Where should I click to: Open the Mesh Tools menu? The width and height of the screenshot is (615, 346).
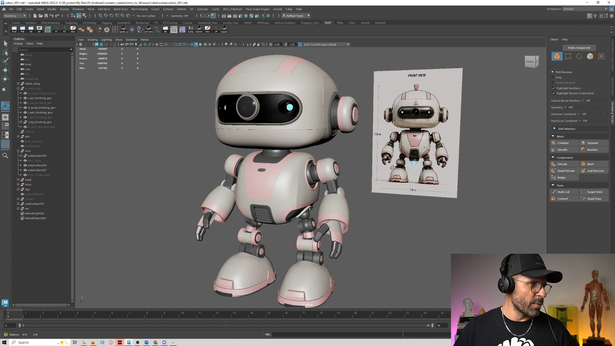pyautogui.click(x=120, y=9)
